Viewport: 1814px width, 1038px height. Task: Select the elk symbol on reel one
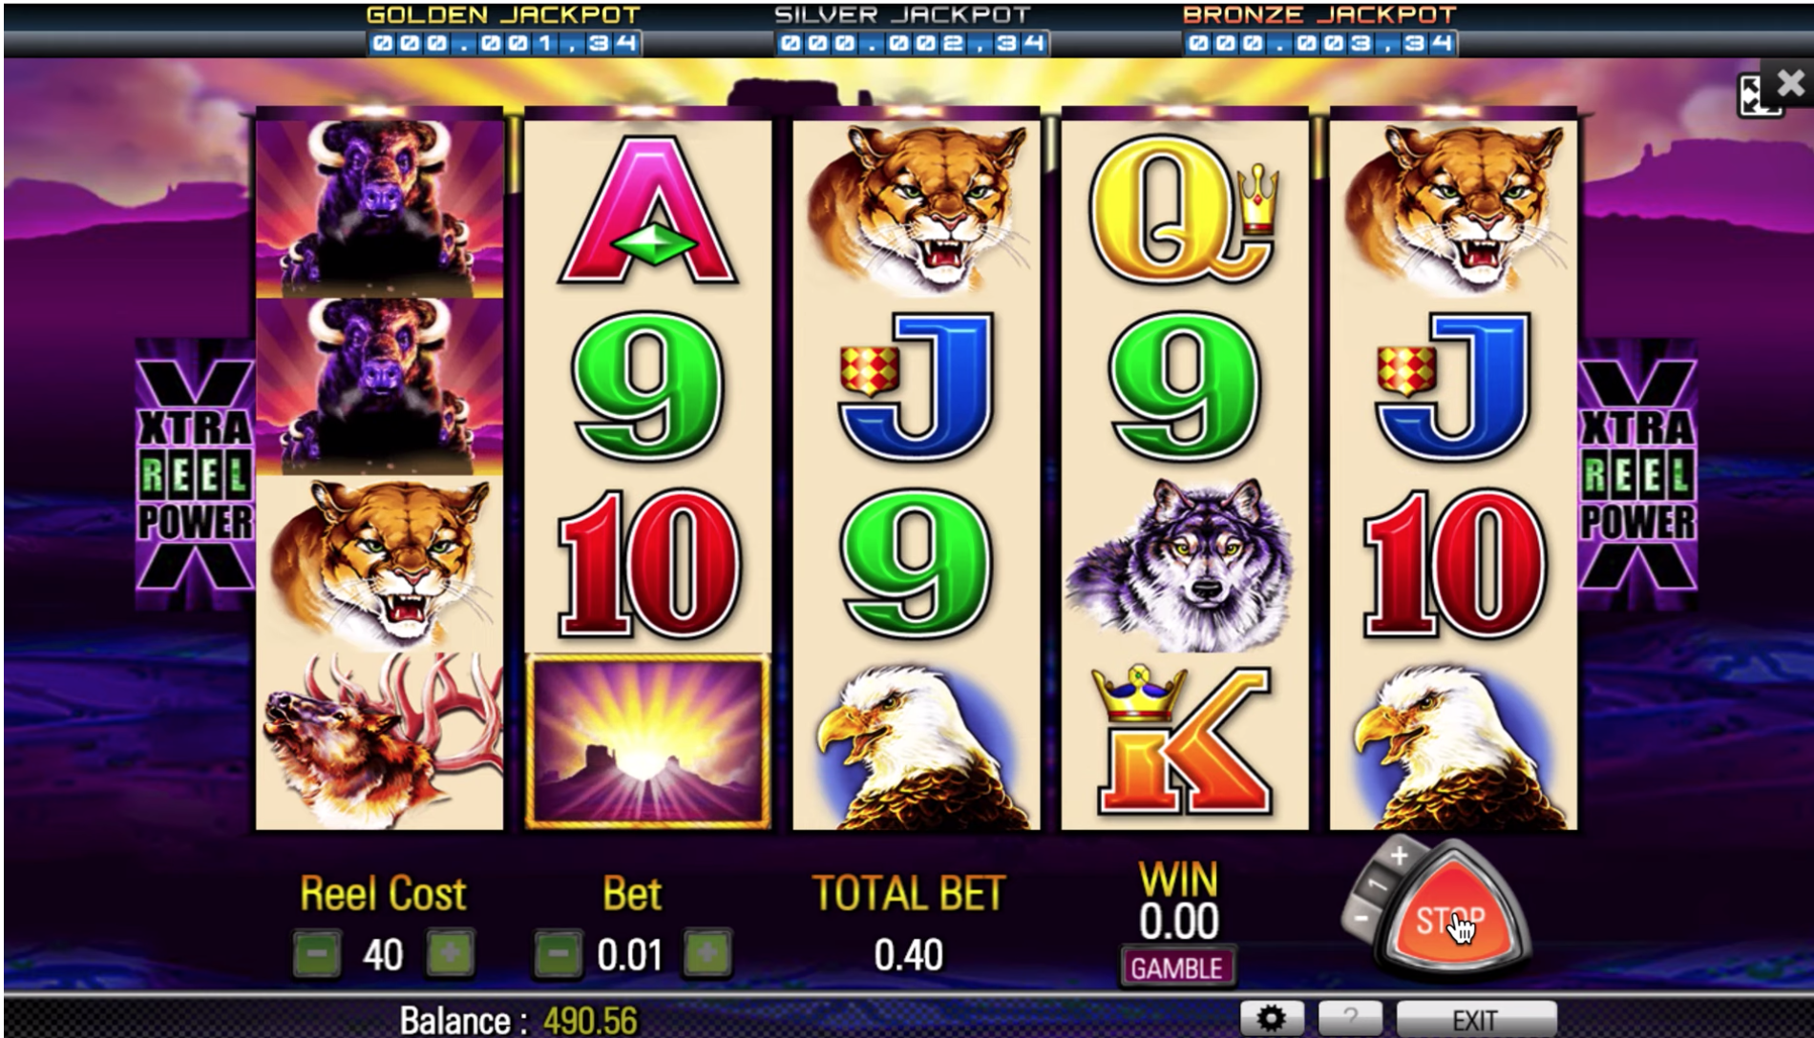tap(379, 740)
